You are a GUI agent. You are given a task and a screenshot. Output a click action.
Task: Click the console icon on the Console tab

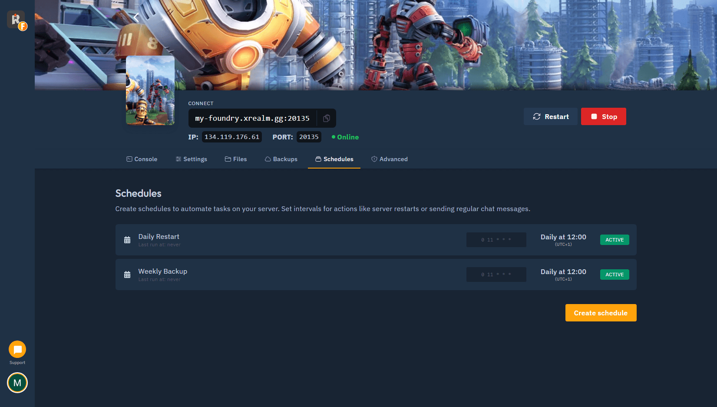tap(129, 159)
